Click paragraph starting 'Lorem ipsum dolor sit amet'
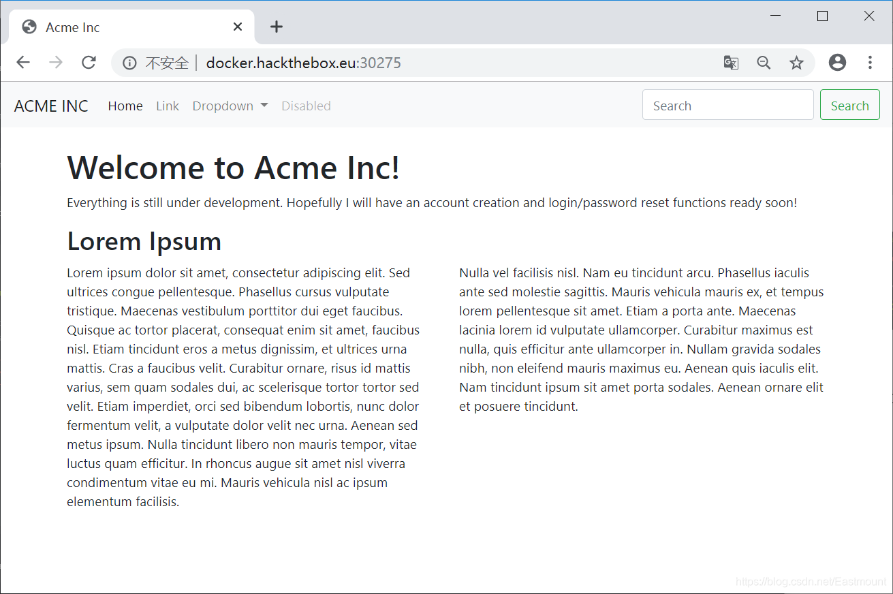 pyautogui.click(x=243, y=387)
